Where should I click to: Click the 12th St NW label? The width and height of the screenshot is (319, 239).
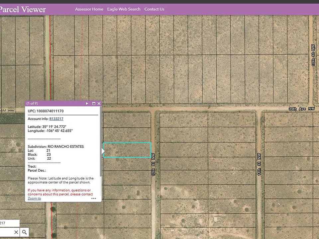[153, 164]
